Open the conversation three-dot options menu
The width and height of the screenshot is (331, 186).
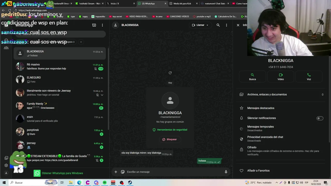(227, 25)
